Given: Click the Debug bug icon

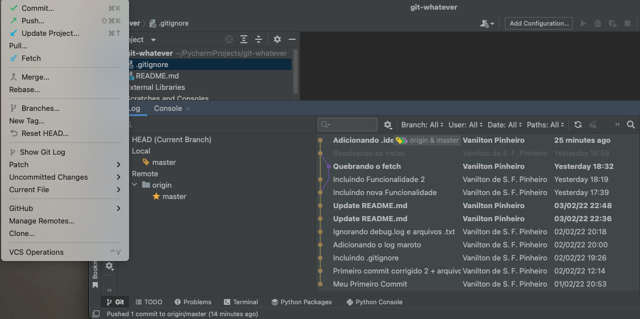Looking at the screenshot, I should click(598, 24).
